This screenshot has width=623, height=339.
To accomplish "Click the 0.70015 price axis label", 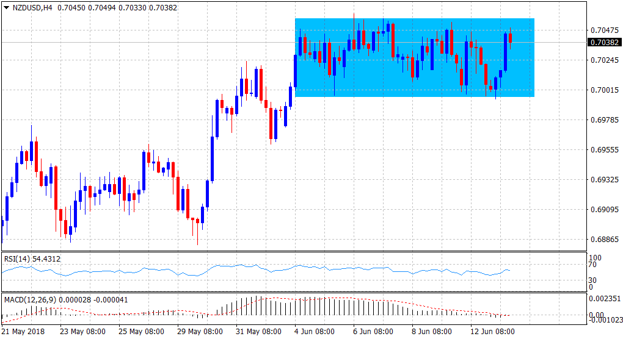I will (x=603, y=90).
